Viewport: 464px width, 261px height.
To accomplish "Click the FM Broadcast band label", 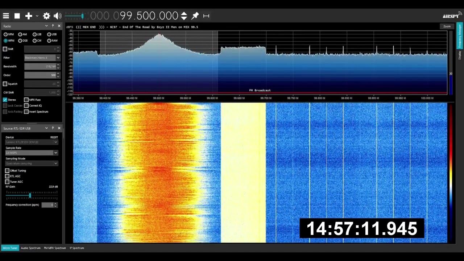I will tap(260, 90).
